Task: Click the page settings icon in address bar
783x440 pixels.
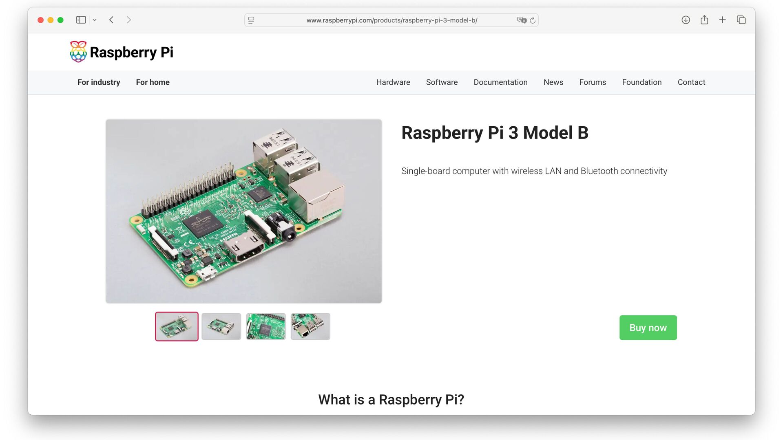Action: (x=251, y=20)
